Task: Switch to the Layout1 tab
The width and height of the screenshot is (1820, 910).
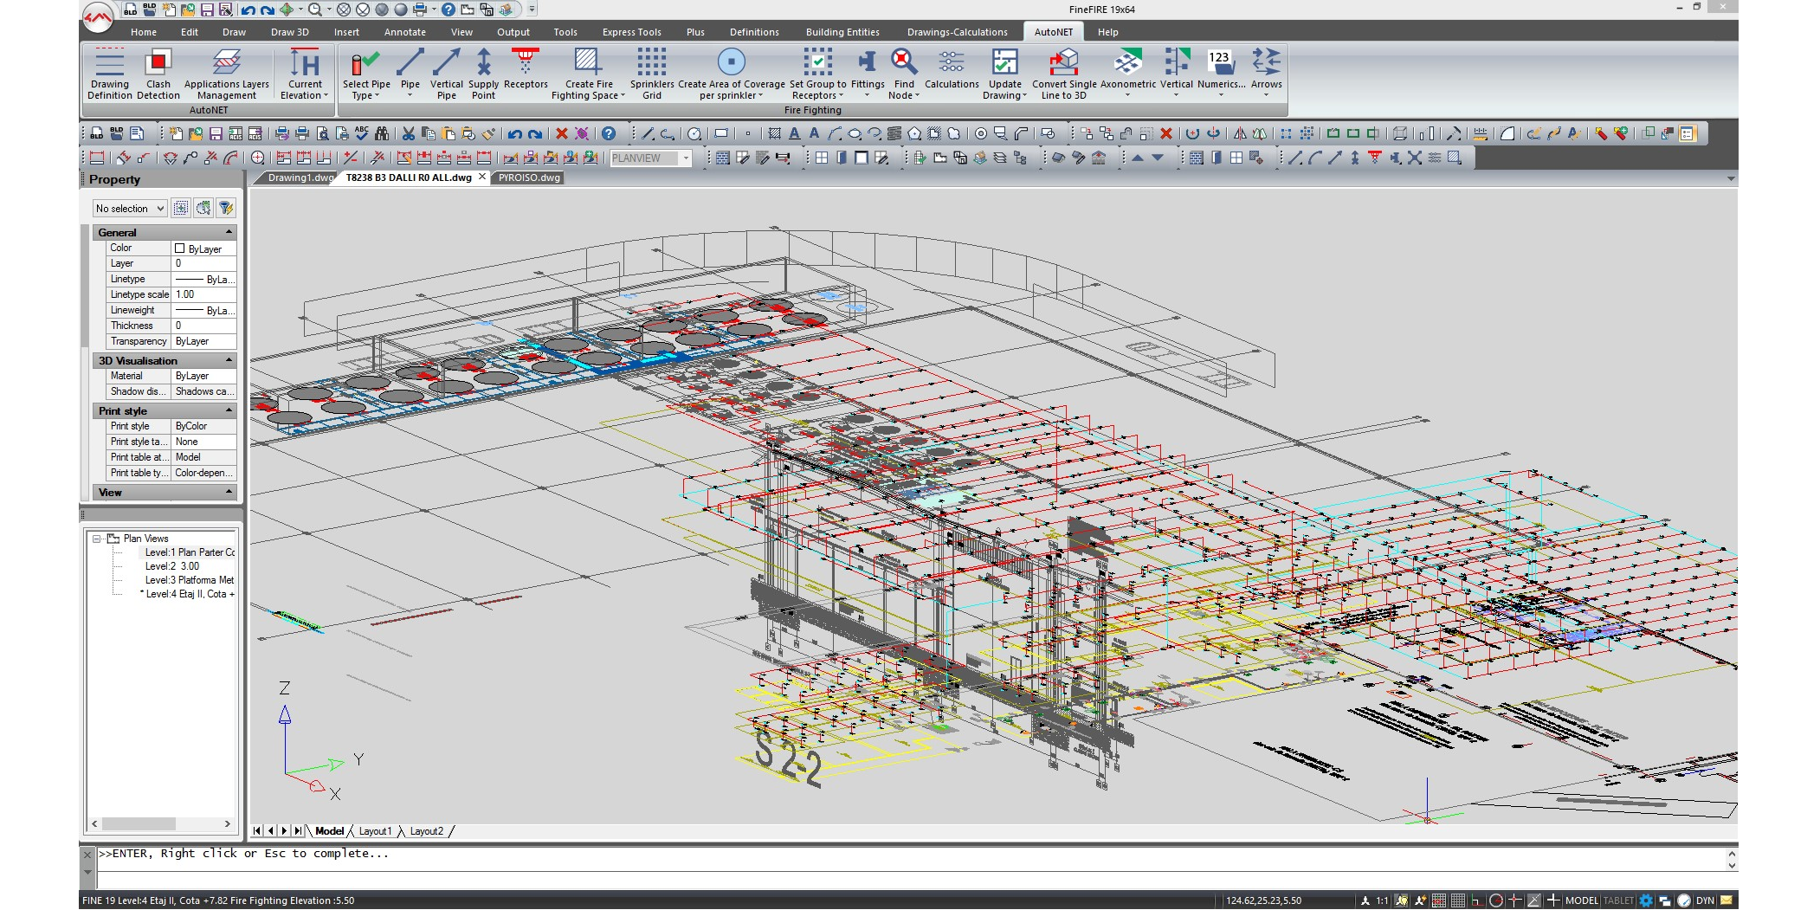Action: (375, 831)
